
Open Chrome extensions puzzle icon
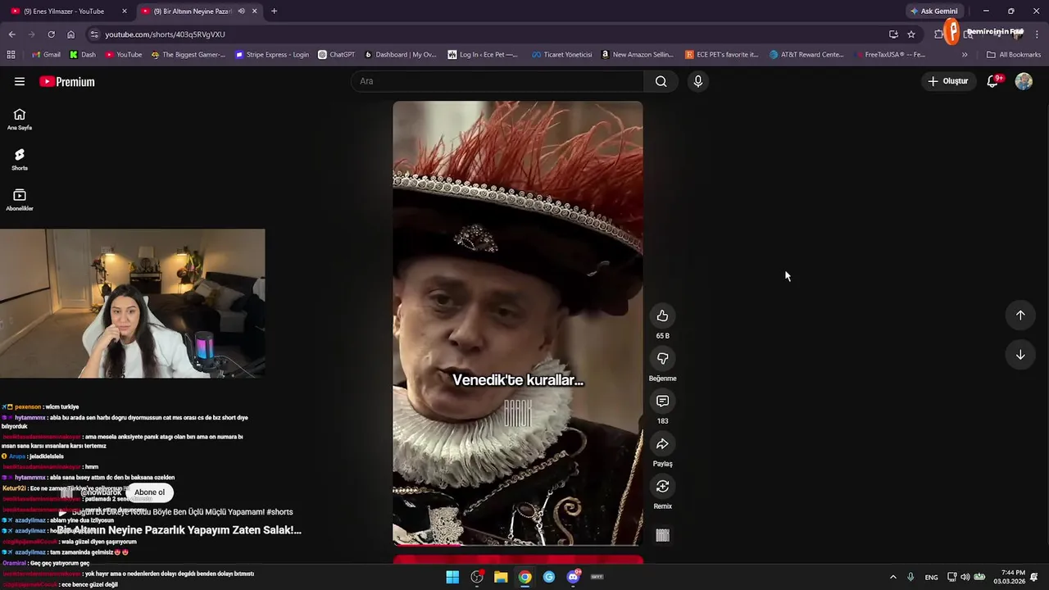[x=939, y=34]
